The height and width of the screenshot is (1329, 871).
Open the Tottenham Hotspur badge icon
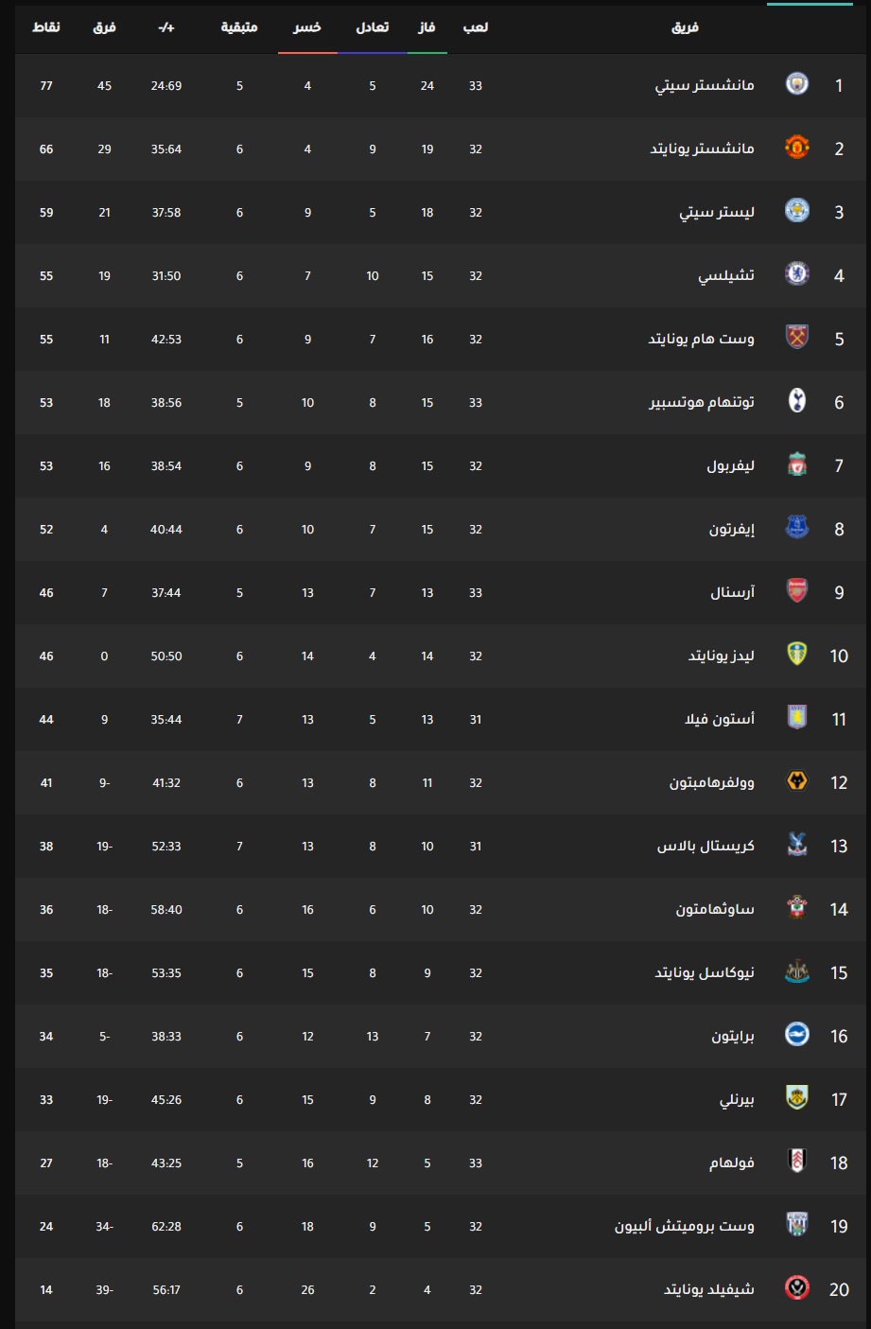click(797, 402)
